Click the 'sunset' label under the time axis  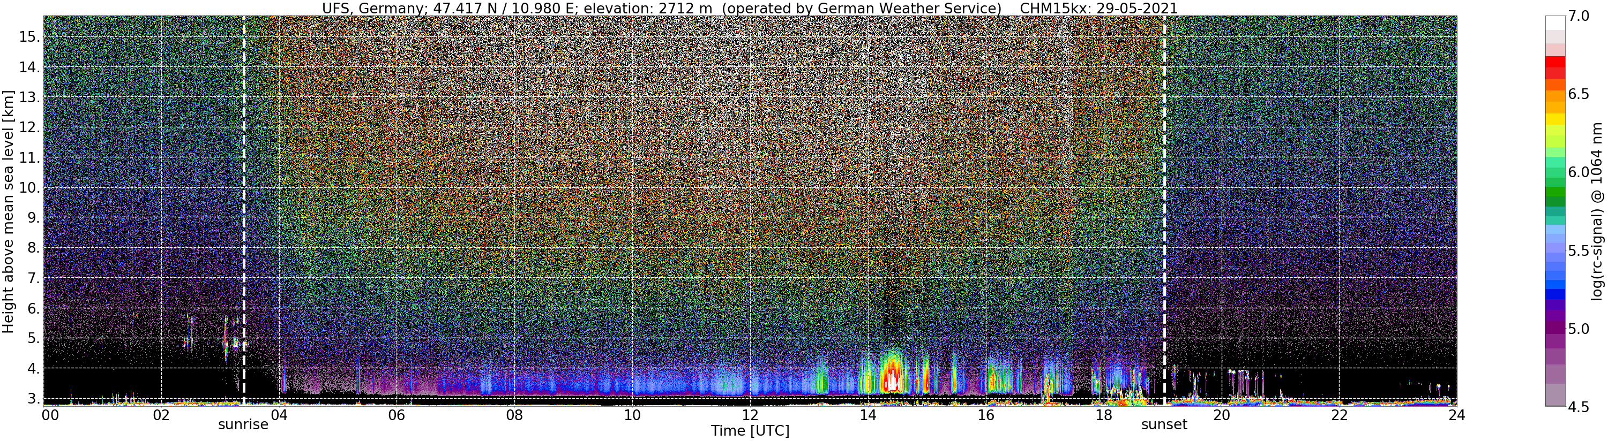click(x=1164, y=425)
